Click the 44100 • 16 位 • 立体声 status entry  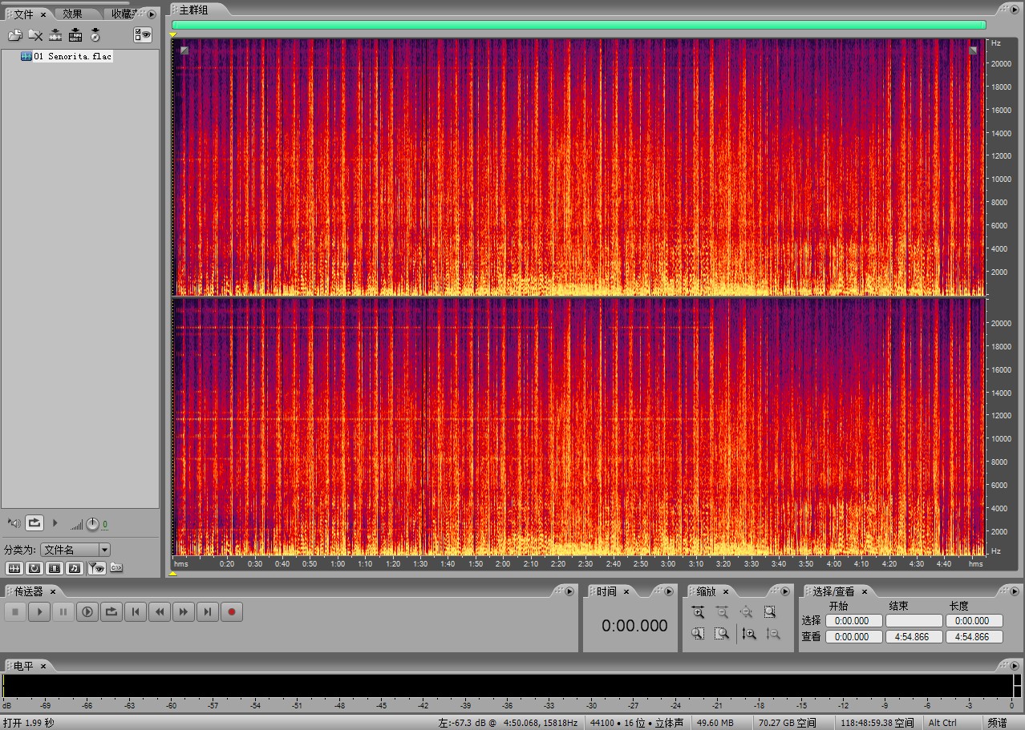(x=637, y=723)
